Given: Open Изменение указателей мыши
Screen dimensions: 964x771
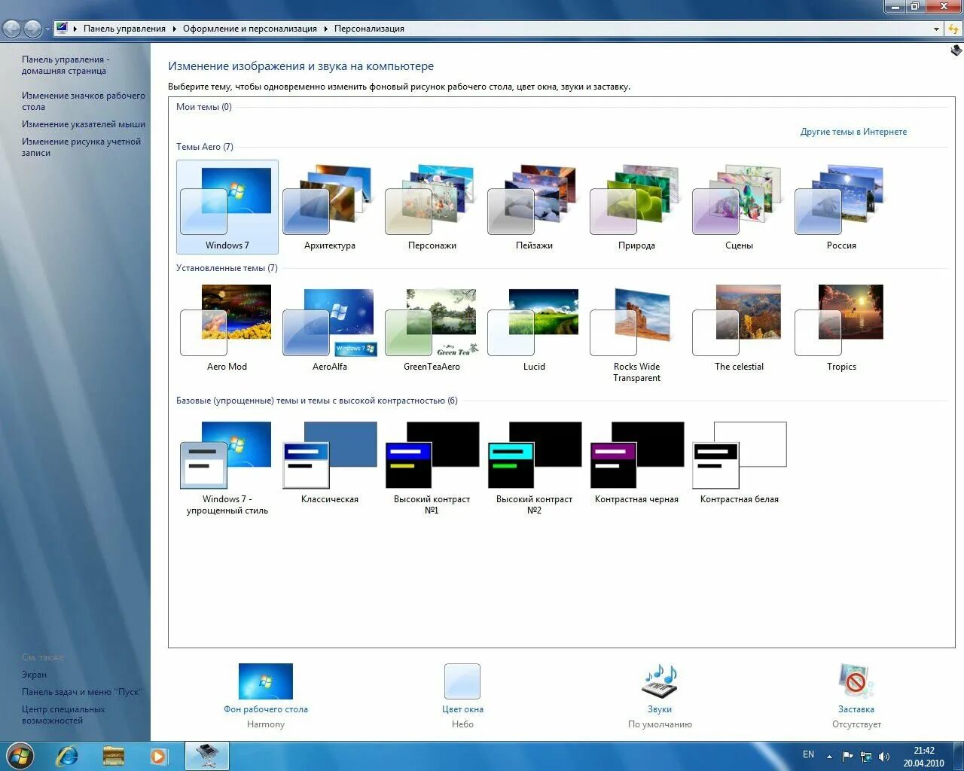Looking at the screenshot, I should click(83, 124).
